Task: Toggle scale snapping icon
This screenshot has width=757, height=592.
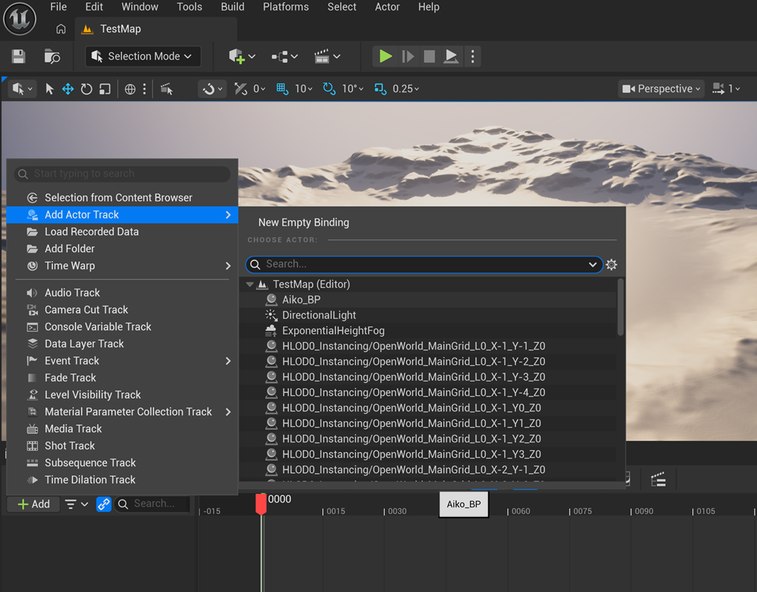Action: coord(380,89)
